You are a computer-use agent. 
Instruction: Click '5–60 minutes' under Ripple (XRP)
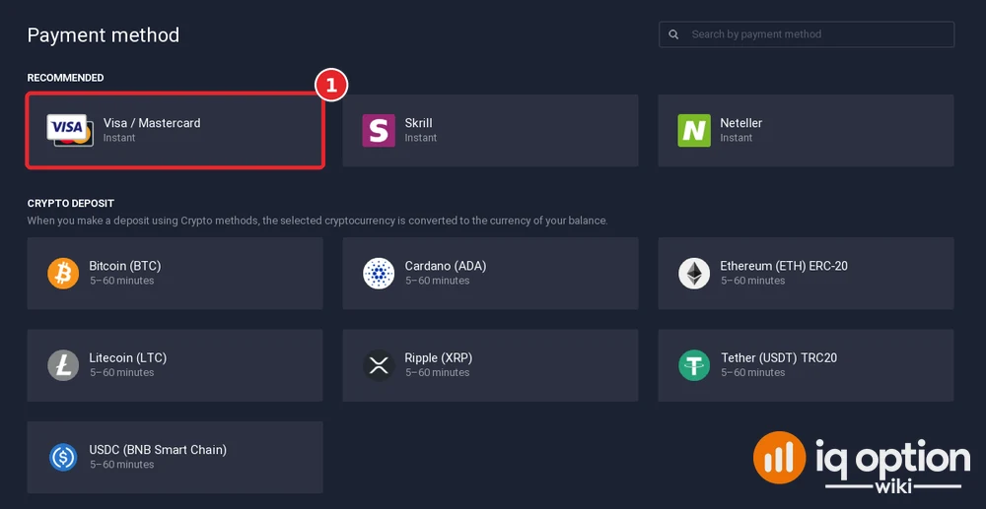click(437, 373)
